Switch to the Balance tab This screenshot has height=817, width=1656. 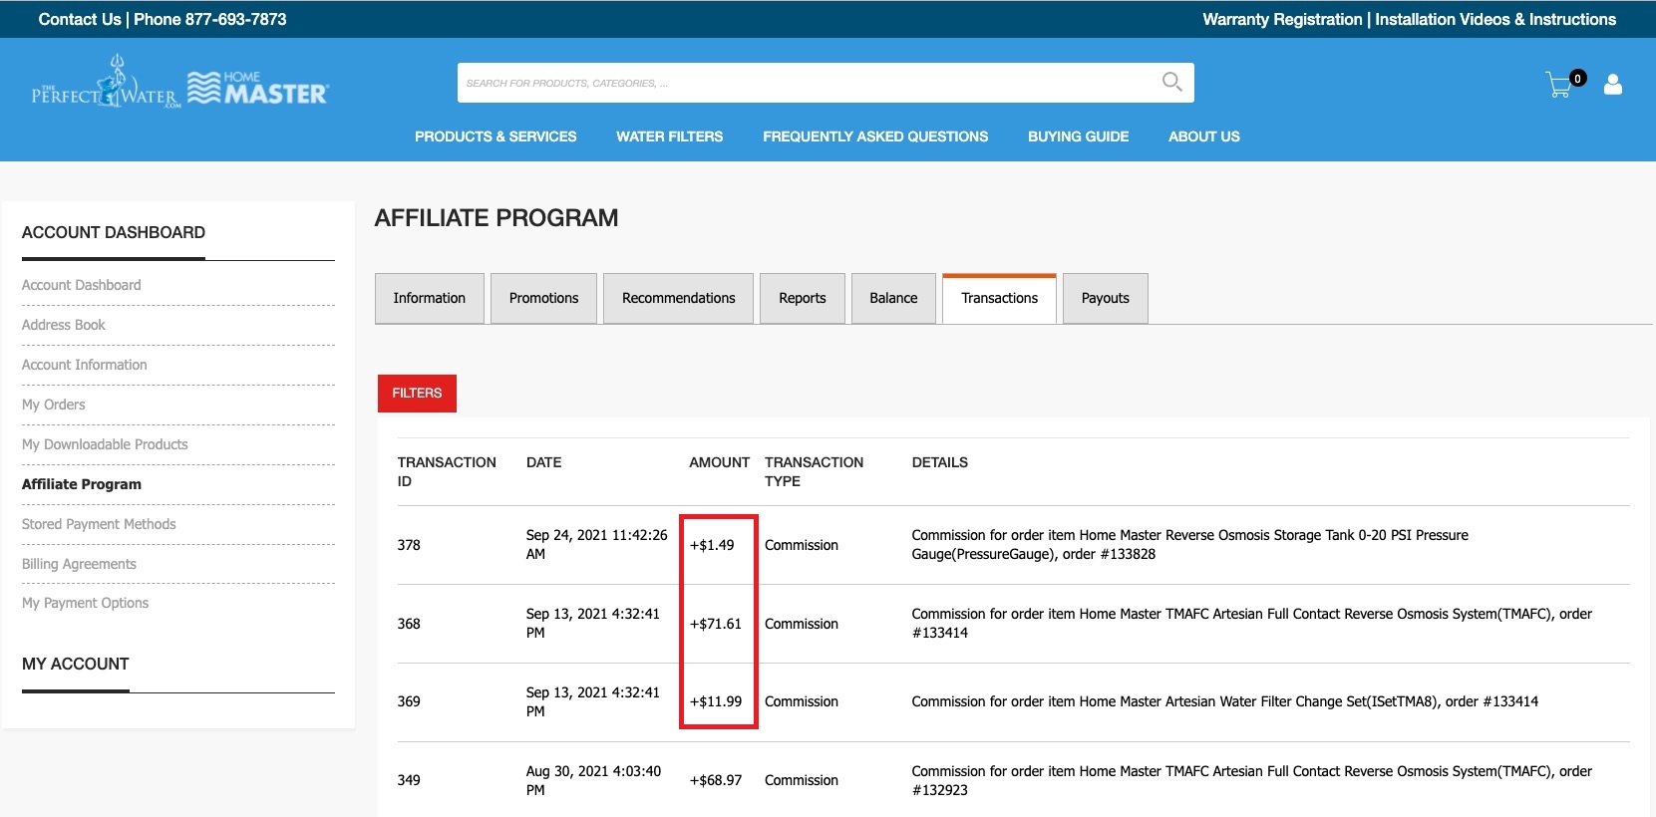click(x=893, y=298)
